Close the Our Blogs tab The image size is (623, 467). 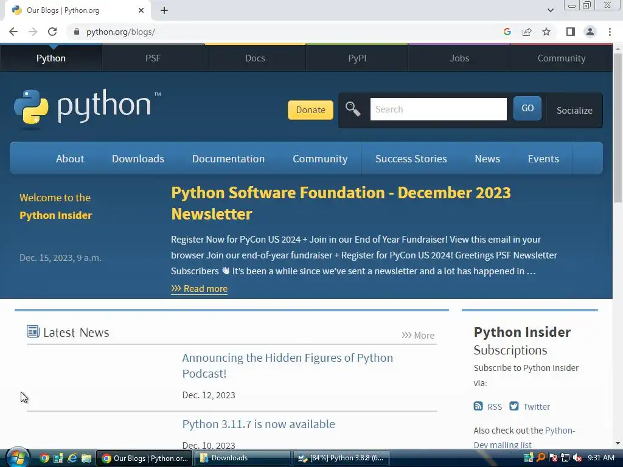tap(141, 10)
